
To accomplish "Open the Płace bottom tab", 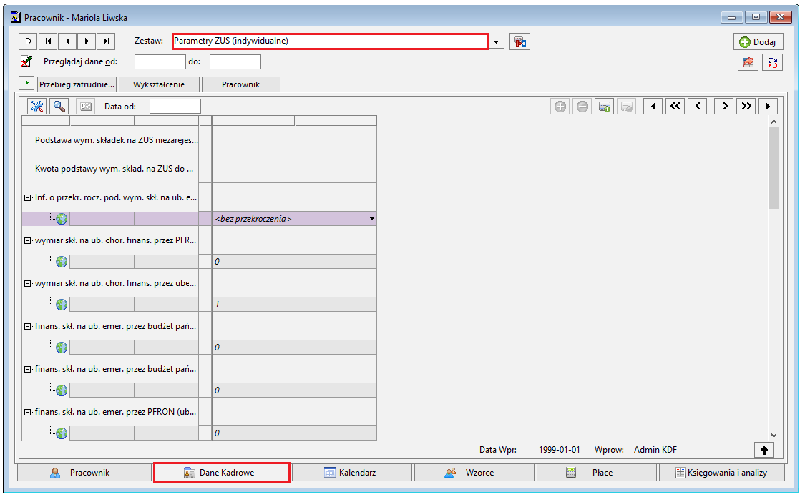I will click(x=597, y=473).
